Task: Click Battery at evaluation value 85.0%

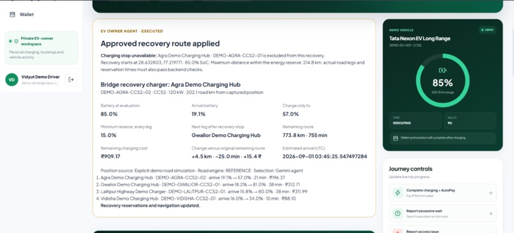Action: pyautogui.click(x=109, y=114)
